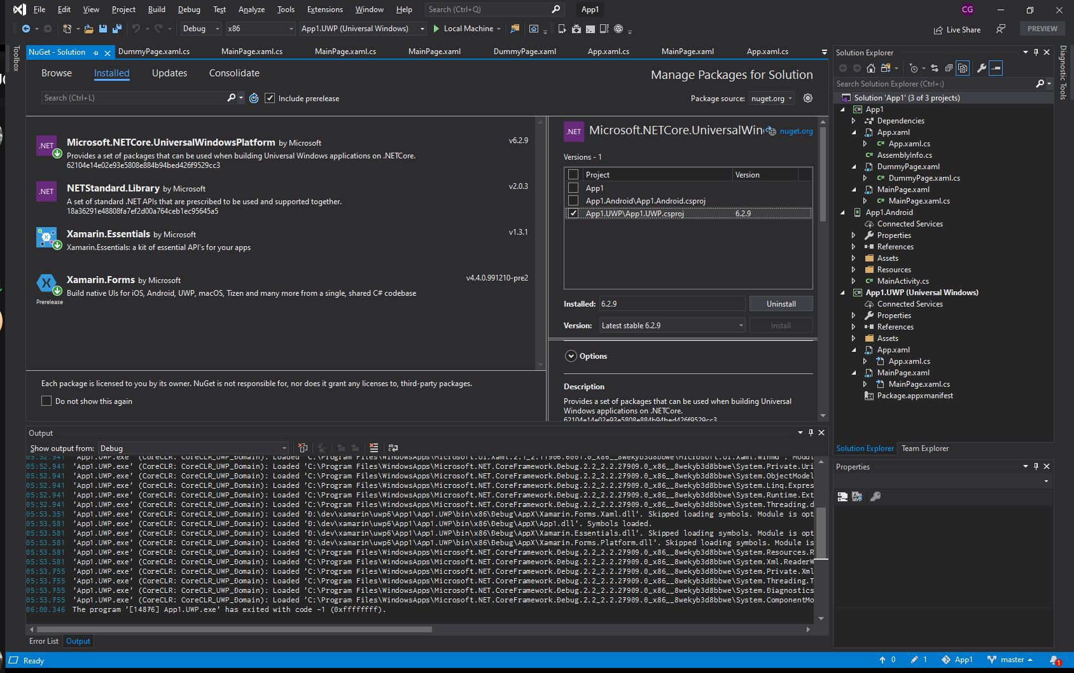Viewport: 1074px width, 673px height.
Task: Click Collapse All in Solution Explorer toolbar
Action: click(x=949, y=68)
